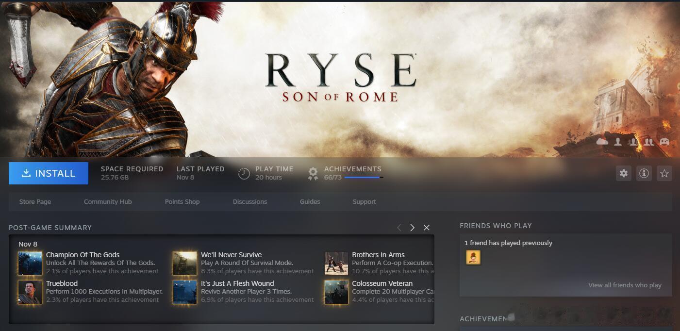Click the Steam Cloud icon on banner

tap(602, 141)
